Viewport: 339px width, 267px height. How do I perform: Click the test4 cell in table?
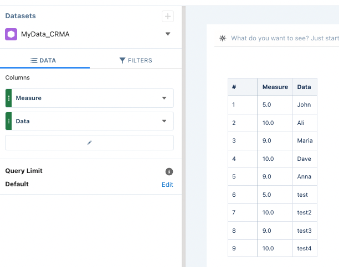click(x=304, y=248)
